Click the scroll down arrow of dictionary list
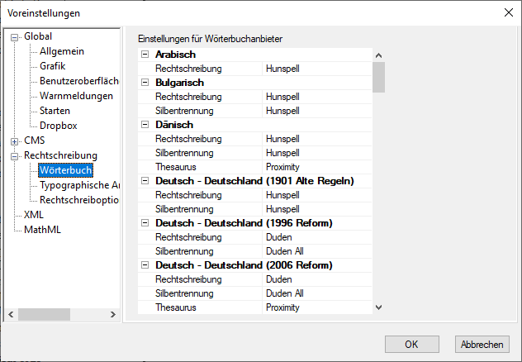This screenshot has height=362, width=522. [378, 307]
